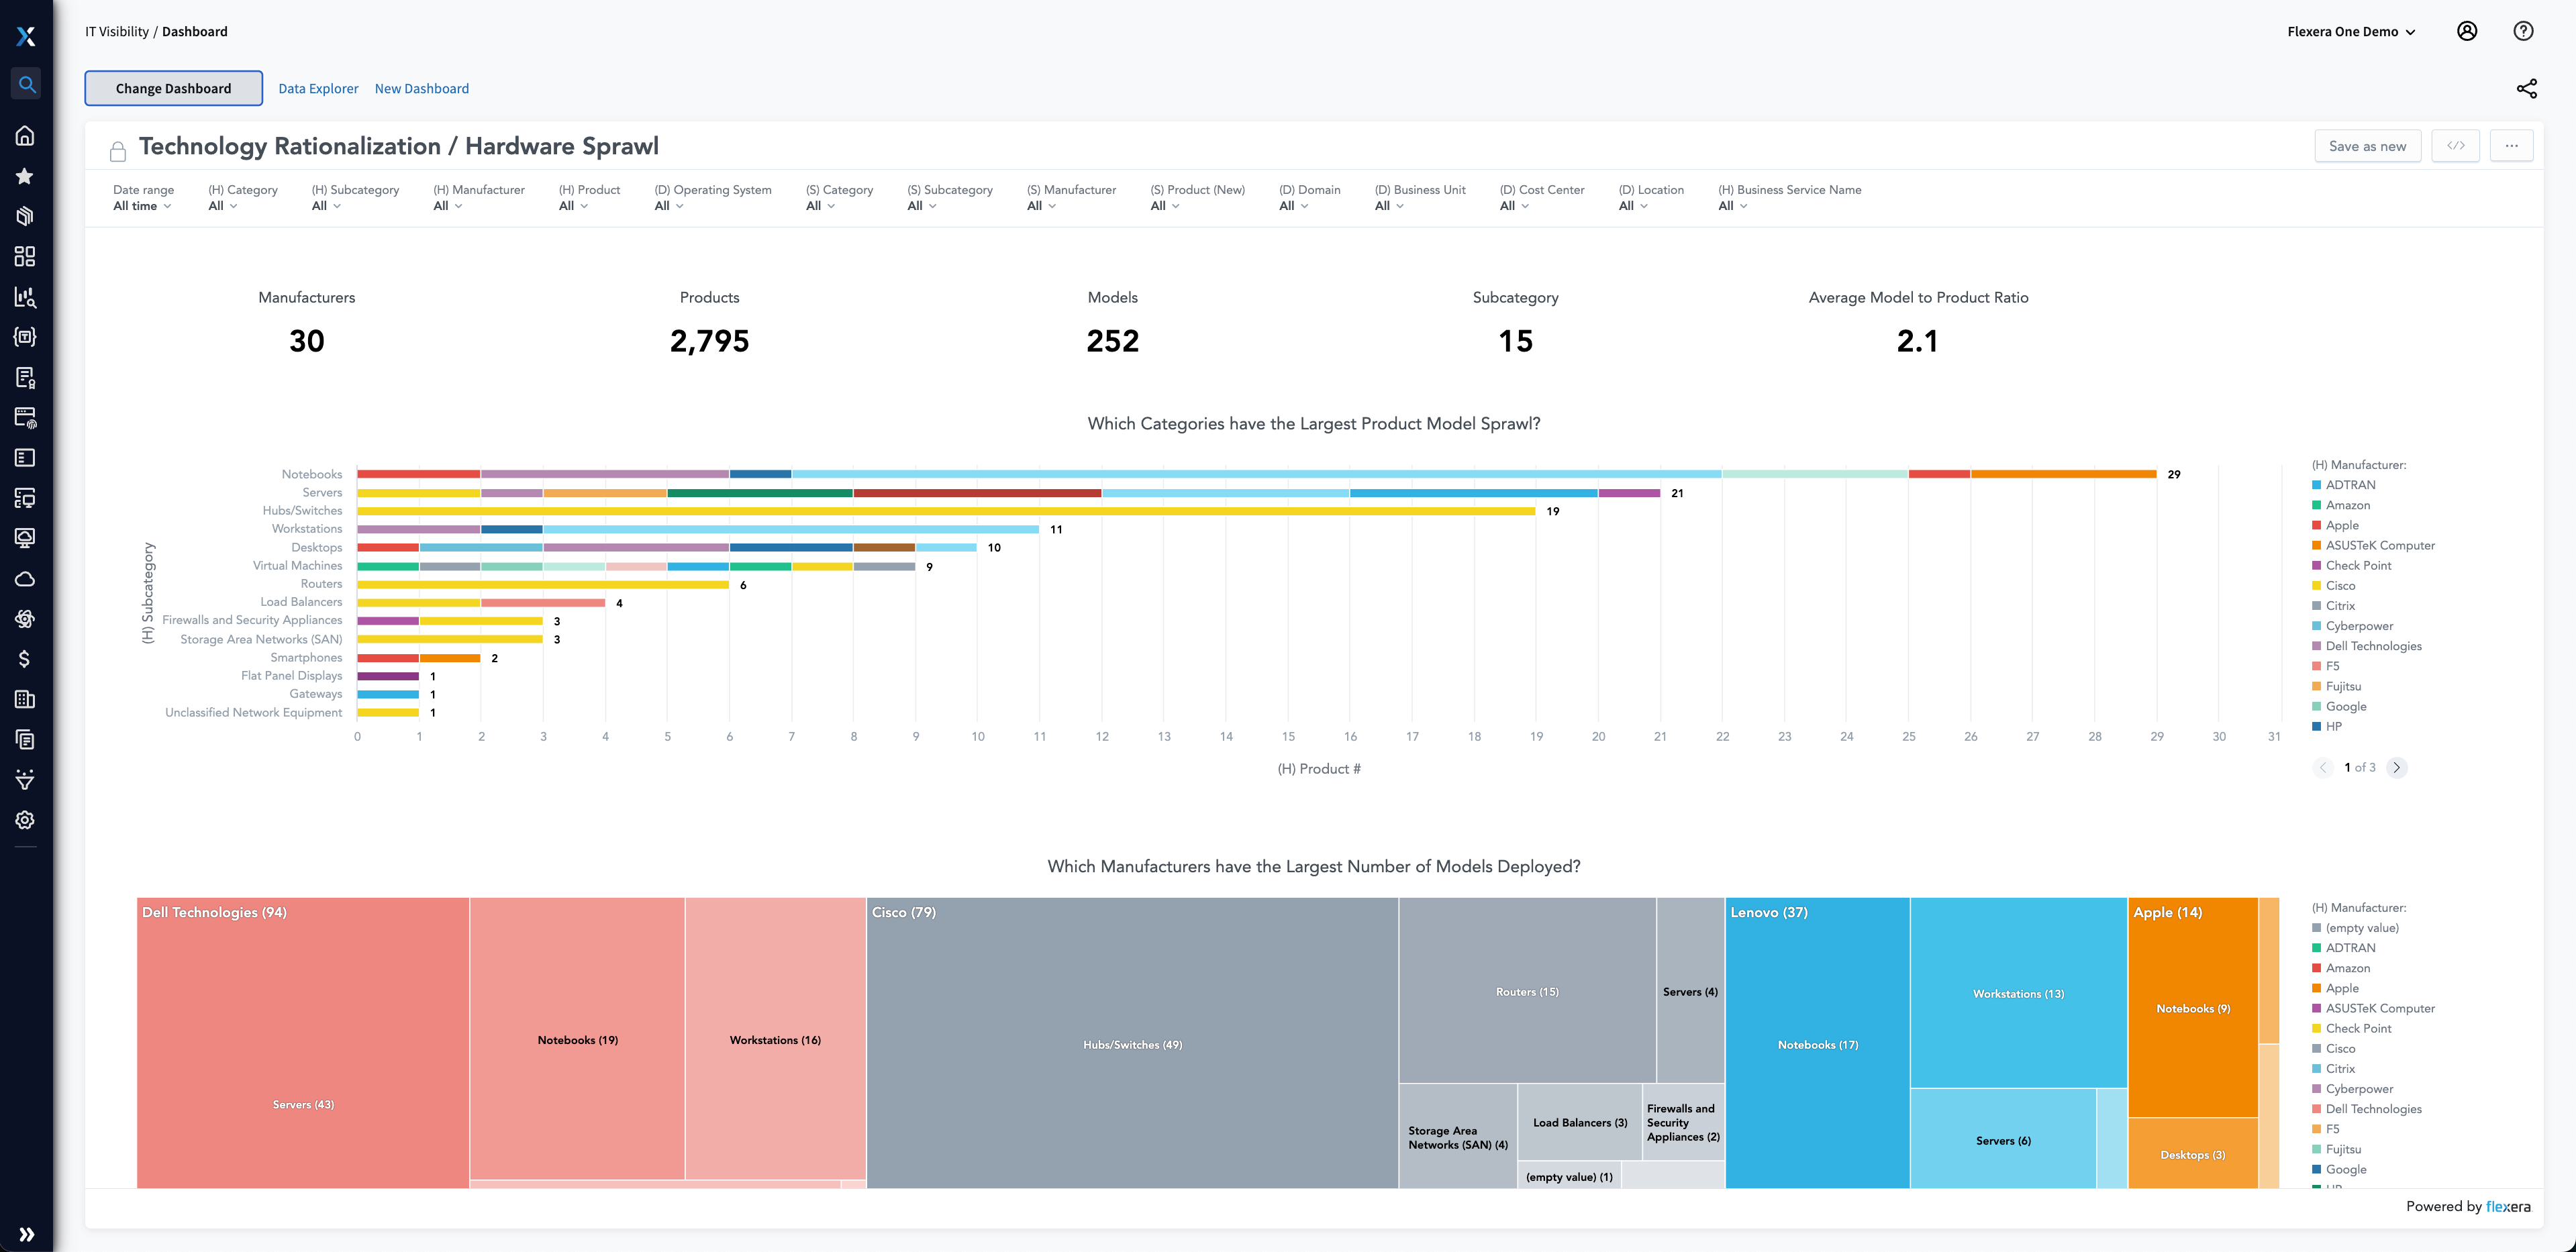This screenshot has width=2576, height=1252.
Task: Open the settings gear sidebar icon
Action: coord(26,820)
